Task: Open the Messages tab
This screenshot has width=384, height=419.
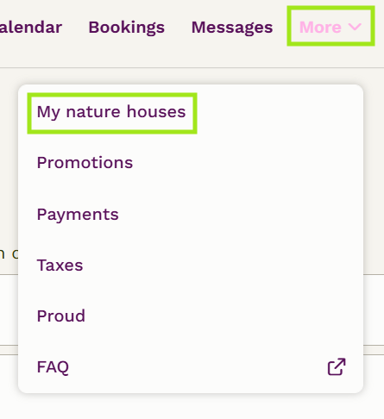Action: [232, 28]
